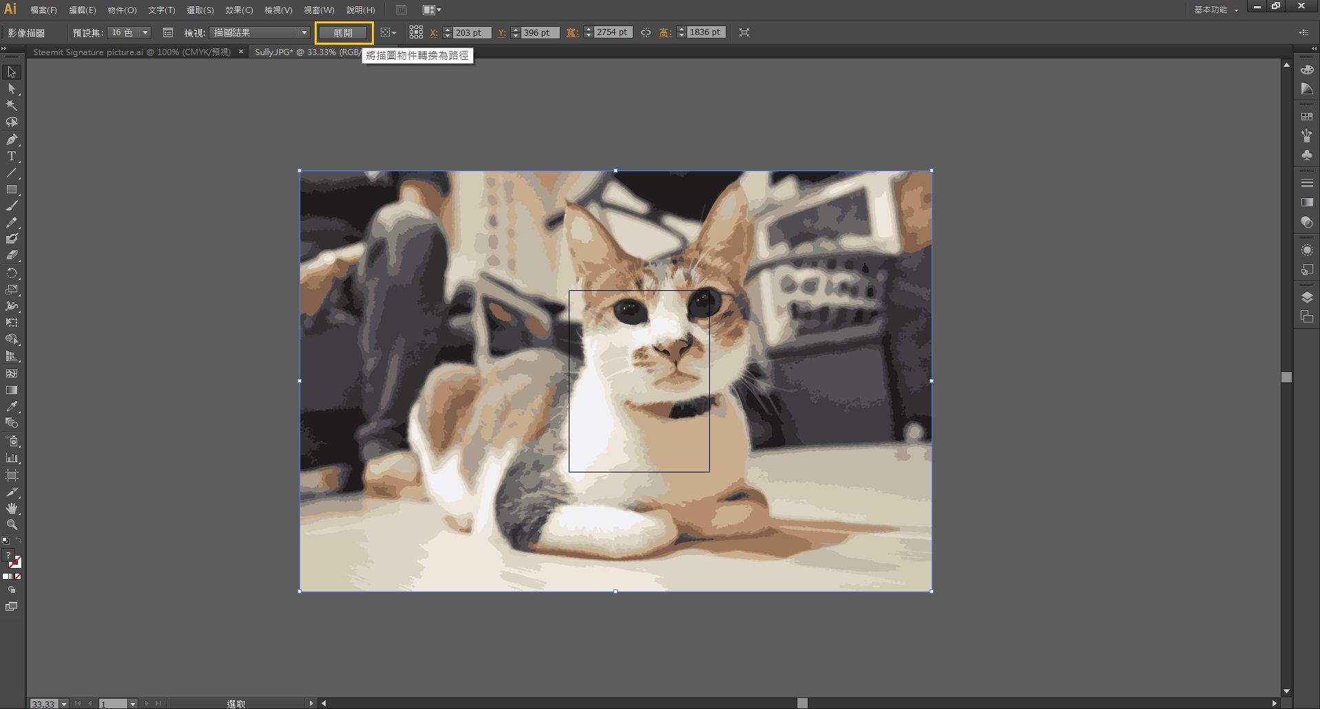Pick the Perspective Grid tool
1320x709 pixels.
pyautogui.click(x=12, y=356)
